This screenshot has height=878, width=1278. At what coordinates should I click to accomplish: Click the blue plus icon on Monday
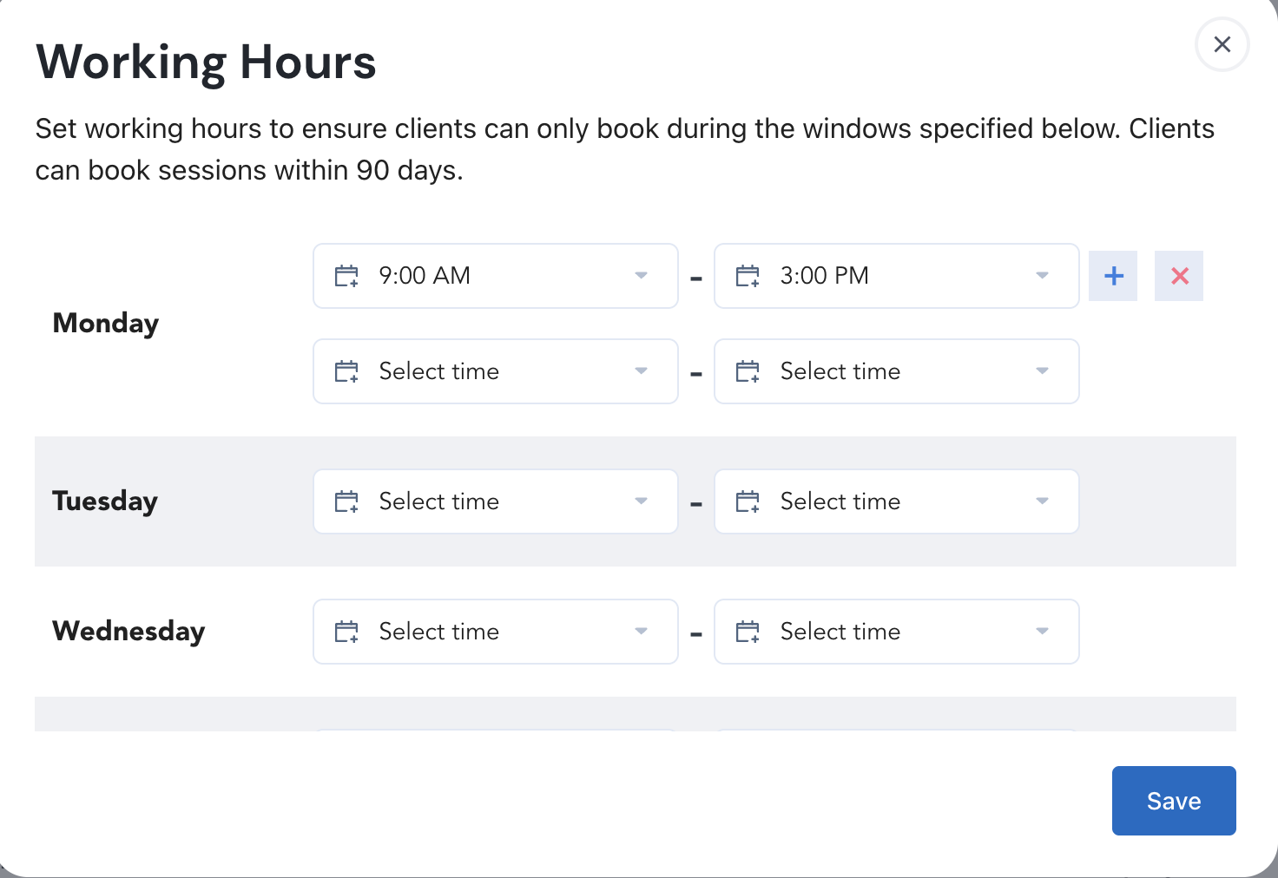pos(1113,276)
